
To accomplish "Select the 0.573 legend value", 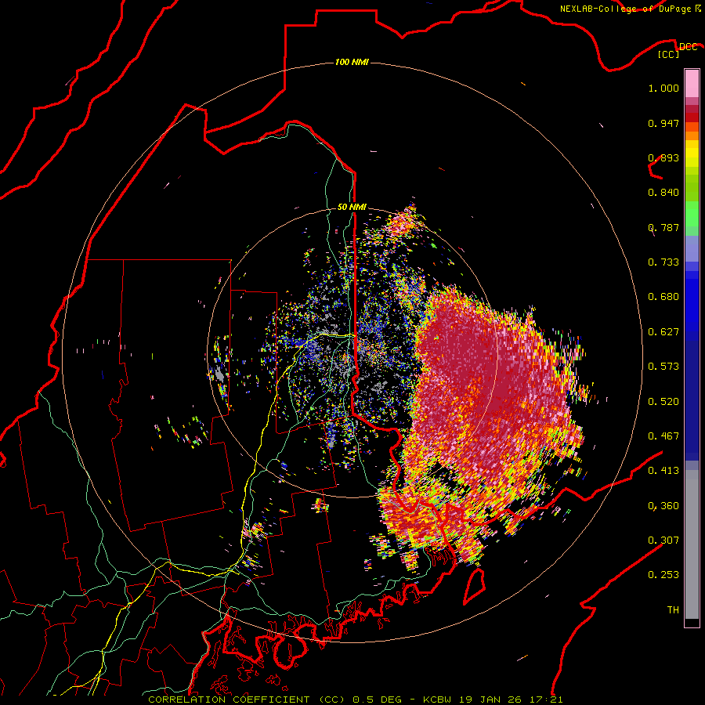I will coord(663,367).
